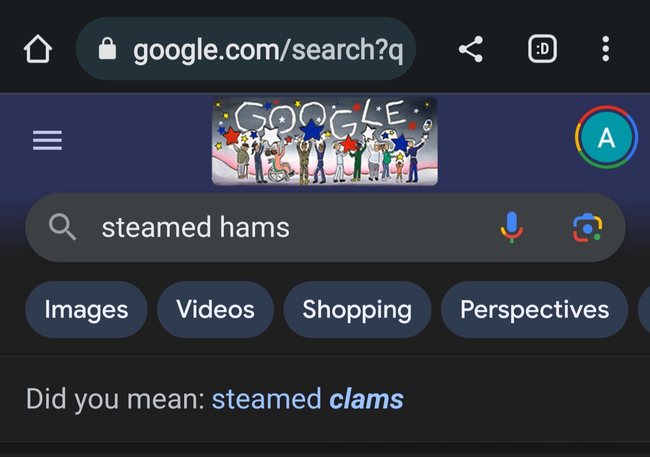Viewport: 650px width, 457px height.
Task: Click the magnifying glass search icon
Action: [62, 227]
